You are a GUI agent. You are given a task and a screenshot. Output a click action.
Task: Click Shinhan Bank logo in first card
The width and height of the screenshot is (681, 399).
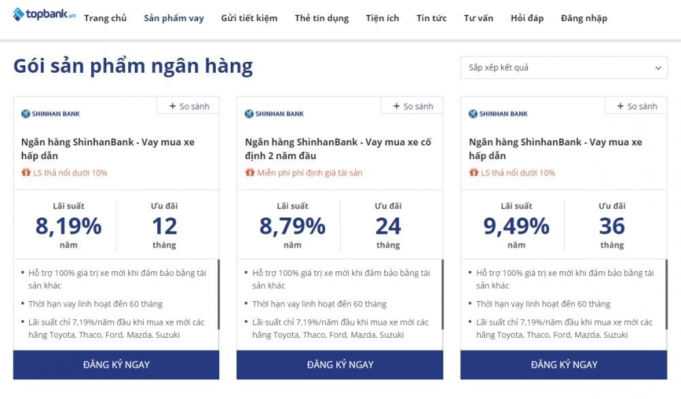tap(51, 114)
